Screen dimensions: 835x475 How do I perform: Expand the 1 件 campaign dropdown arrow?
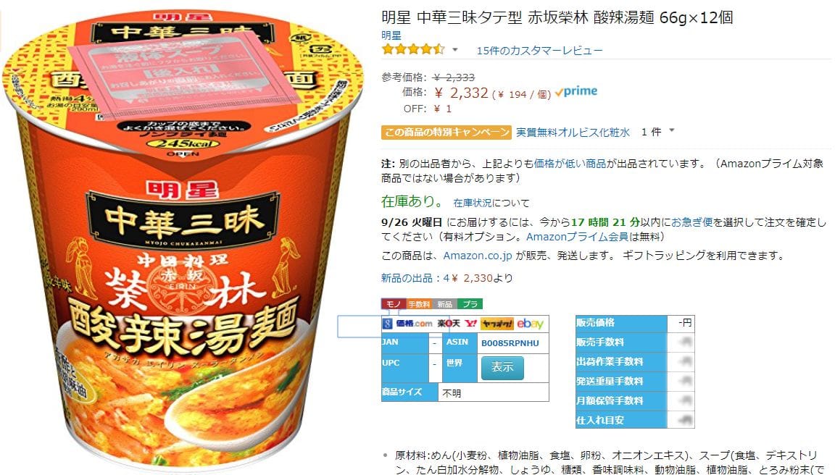671,130
